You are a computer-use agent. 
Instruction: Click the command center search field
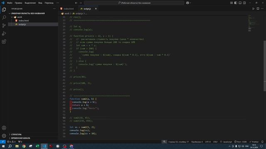[134, 3]
